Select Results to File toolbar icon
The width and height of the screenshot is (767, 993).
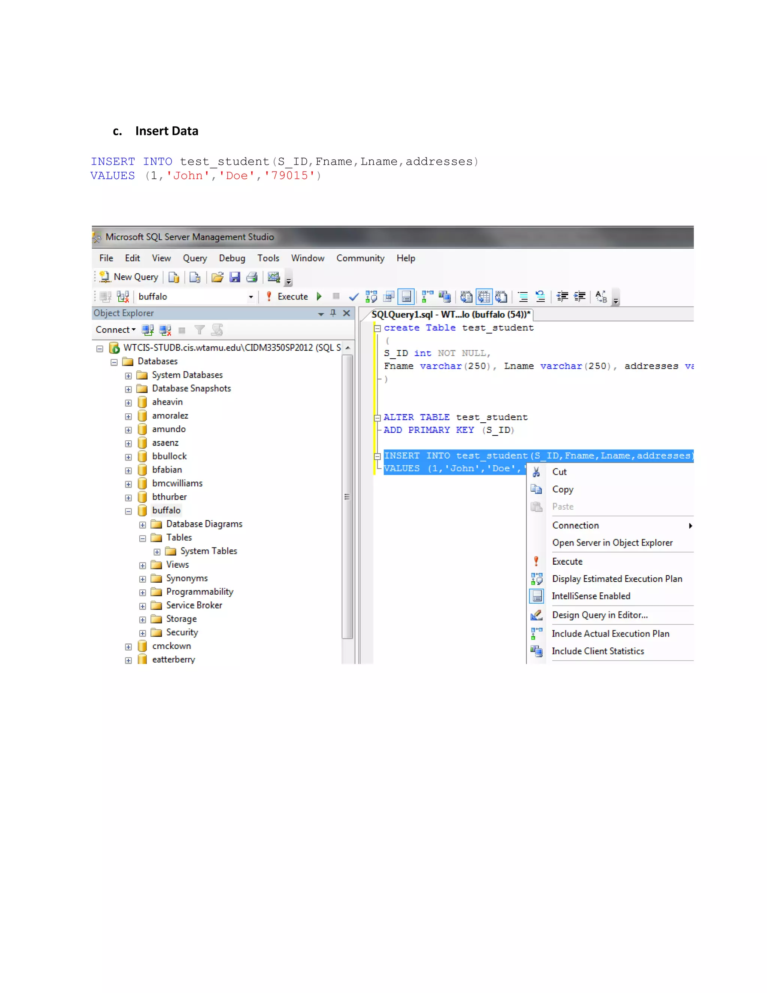coord(501,297)
